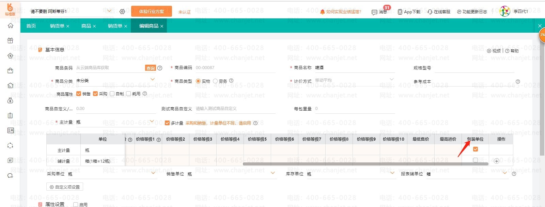Open the 销售单位 unit dropdown
Image resolution: width=545 pixels, height=207 pixels.
(272, 173)
